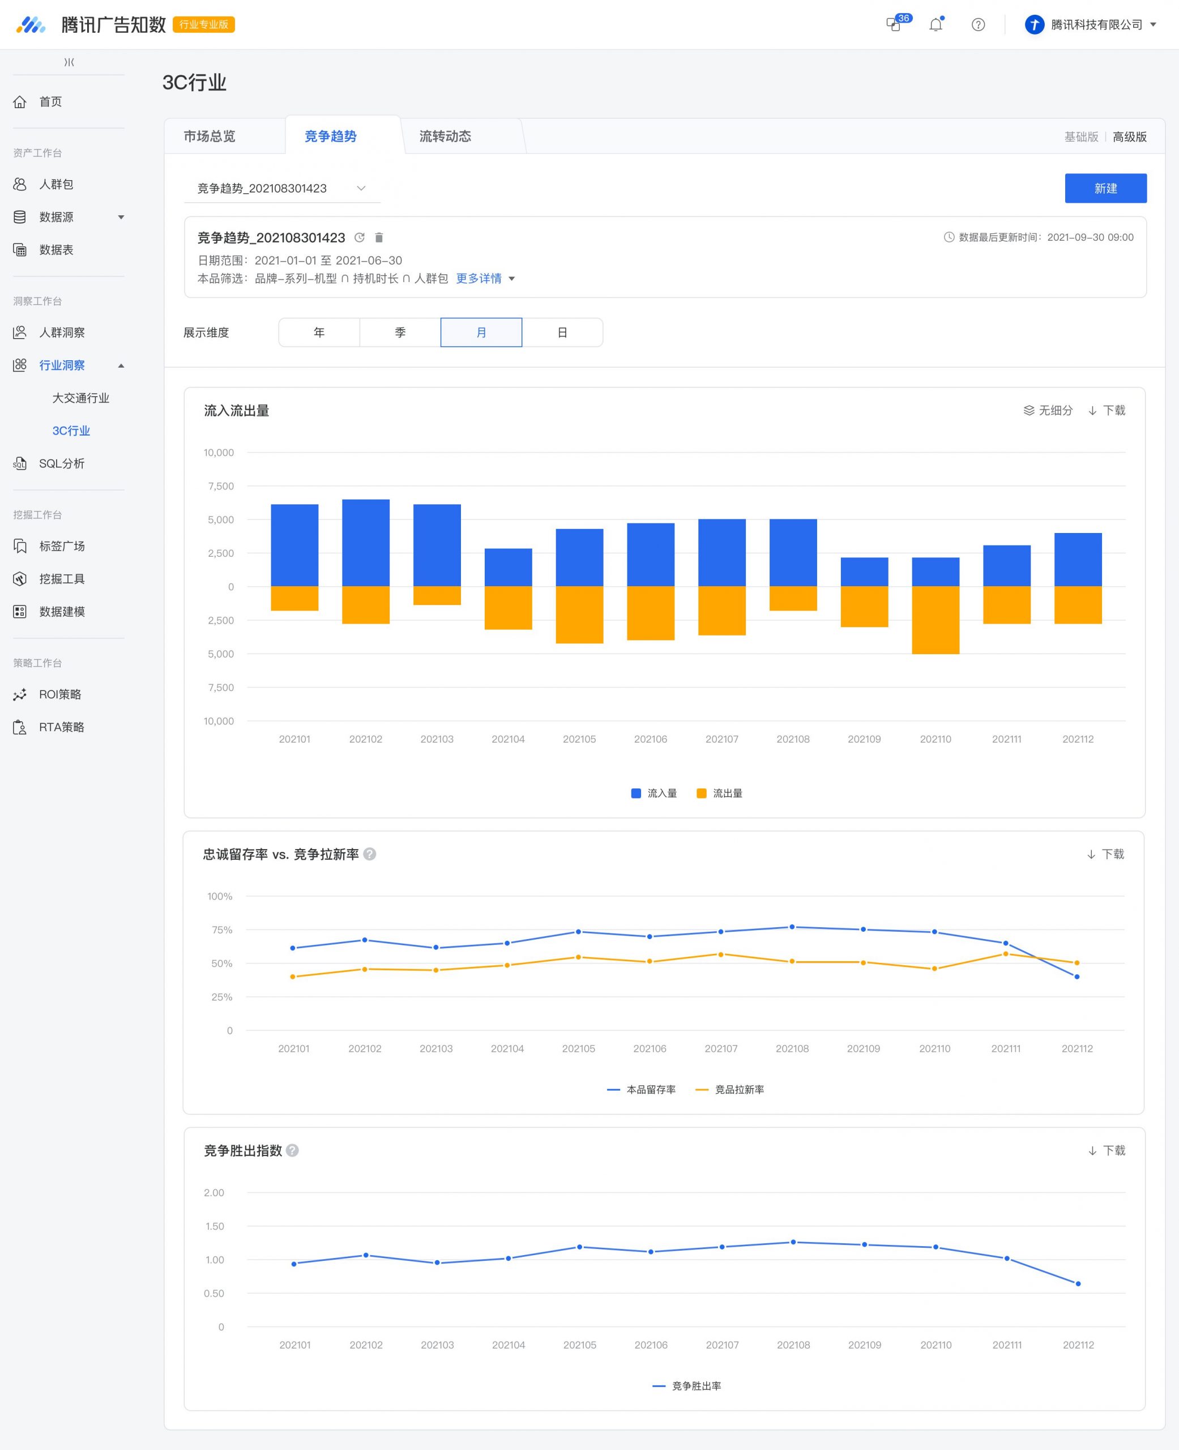Download the 流入流出量 chart
Screen dimensions: 1179x1450
point(1107,410)
